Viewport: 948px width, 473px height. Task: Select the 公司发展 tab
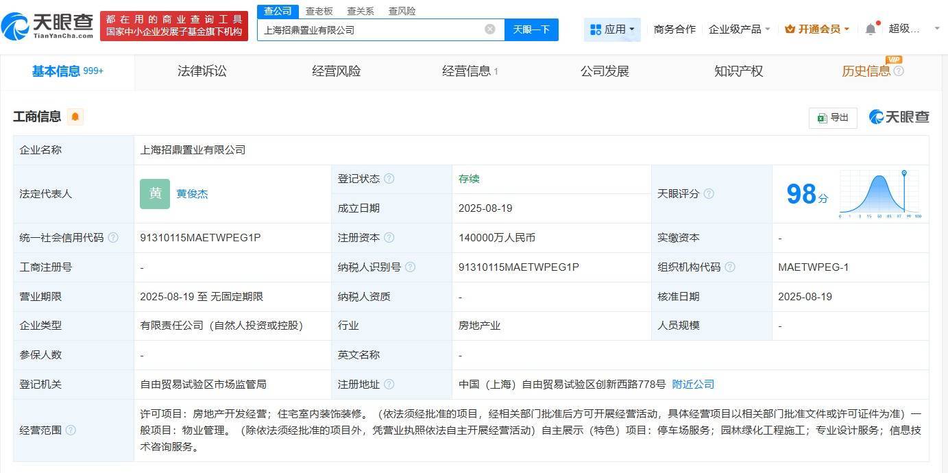click(605, 71)
